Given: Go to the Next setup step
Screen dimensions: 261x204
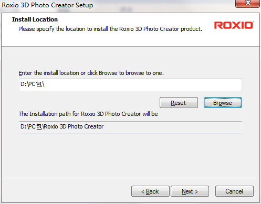Looking at the screenshot, I should pyautogui.click(x=190, y=191).
